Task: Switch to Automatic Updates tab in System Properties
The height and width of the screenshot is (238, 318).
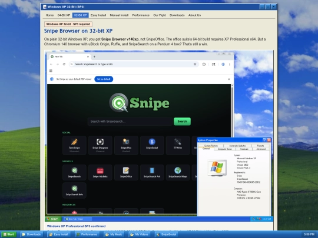Action: click(x=237, y=146)
